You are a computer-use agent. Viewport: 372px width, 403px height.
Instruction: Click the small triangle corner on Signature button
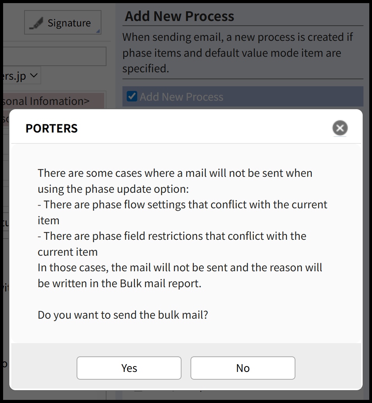98,31
